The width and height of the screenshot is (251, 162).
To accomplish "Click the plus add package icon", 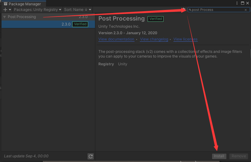I will [x=5, y=10].
